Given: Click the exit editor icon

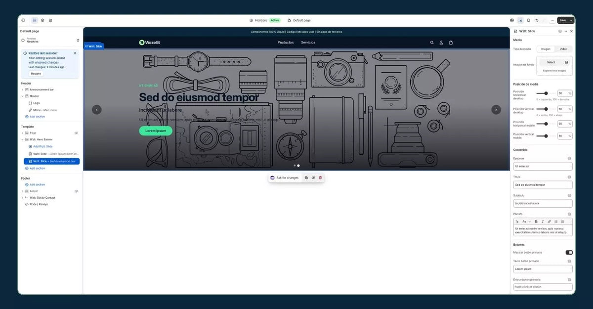Looking at the screenshot, I should click(23, 20).
